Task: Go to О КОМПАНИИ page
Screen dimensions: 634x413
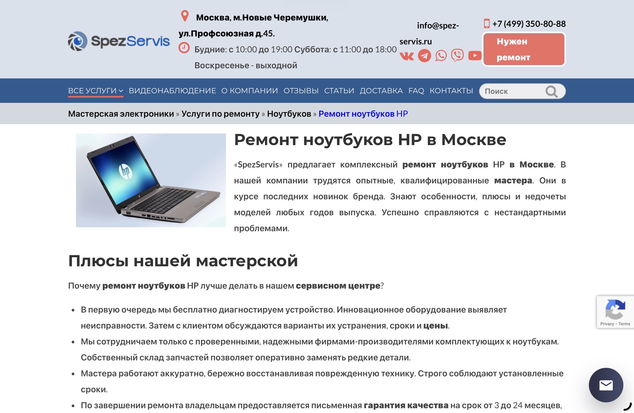Action: (250, 91)
